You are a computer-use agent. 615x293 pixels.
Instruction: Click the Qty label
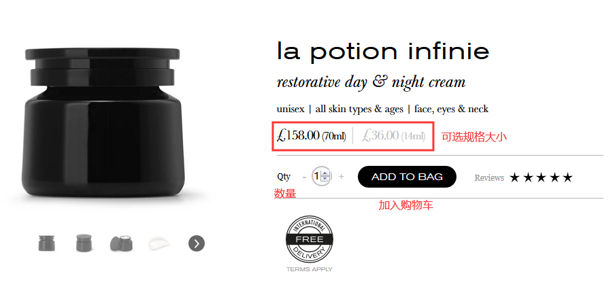click(284, 177)
